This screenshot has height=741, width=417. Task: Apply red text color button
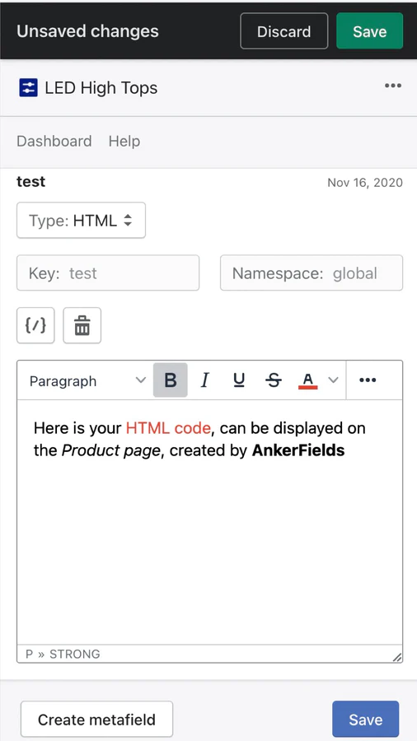(307, 380)
